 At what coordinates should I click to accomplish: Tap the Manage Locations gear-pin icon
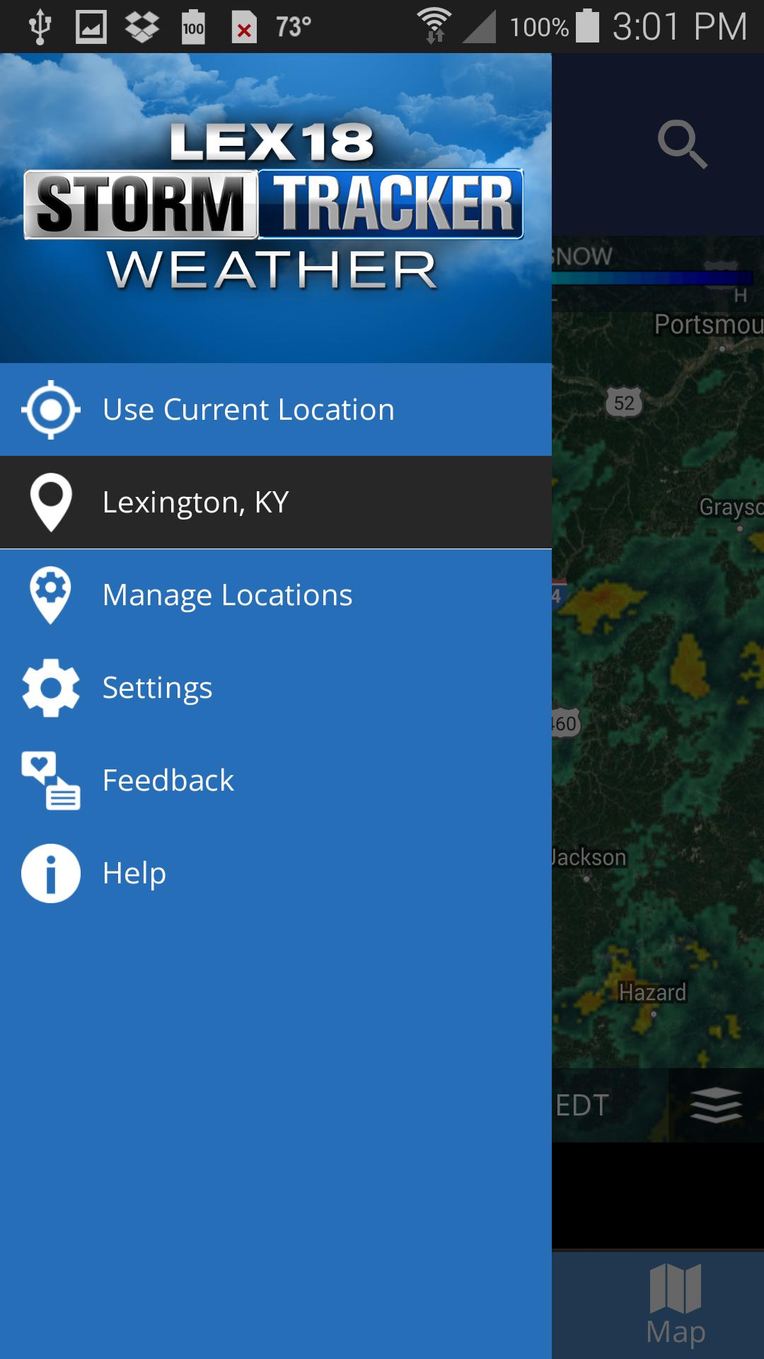click(x=51, y=595)
